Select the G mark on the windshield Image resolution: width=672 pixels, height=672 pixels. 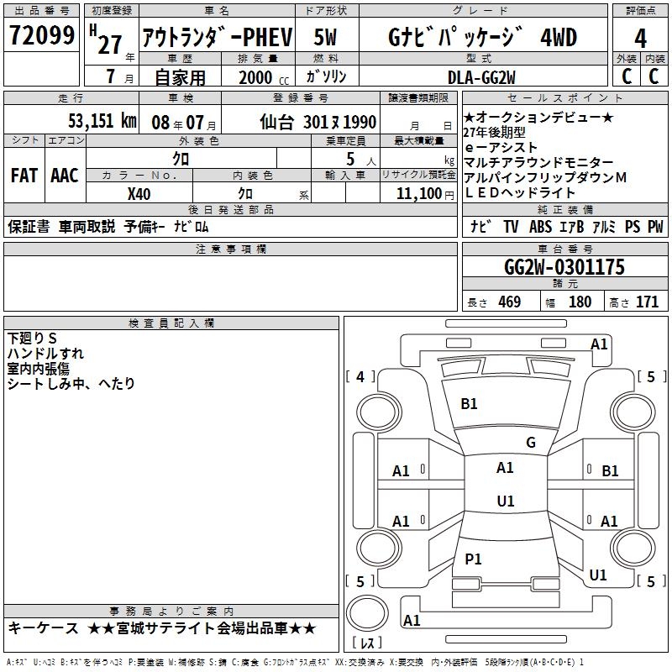[x=530, y=443]
